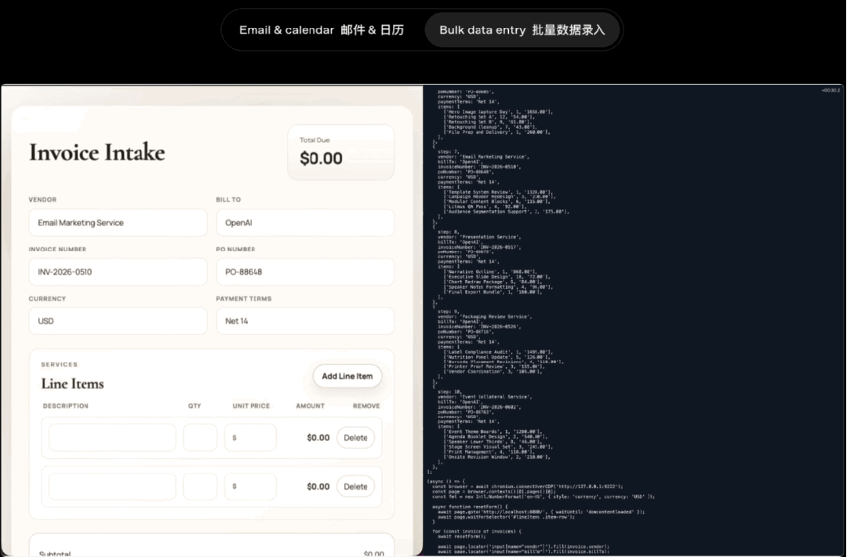Click 'Event Collateral Service' vendor line in code

tap(485, 396)
